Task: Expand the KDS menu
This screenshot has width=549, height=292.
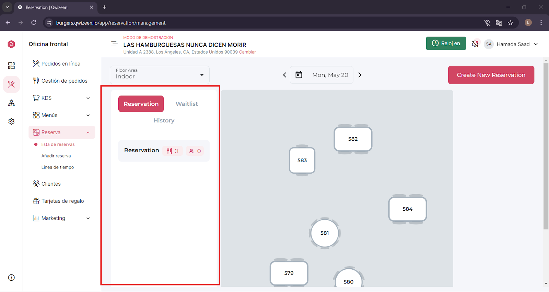Action: [x=62, y=98]
